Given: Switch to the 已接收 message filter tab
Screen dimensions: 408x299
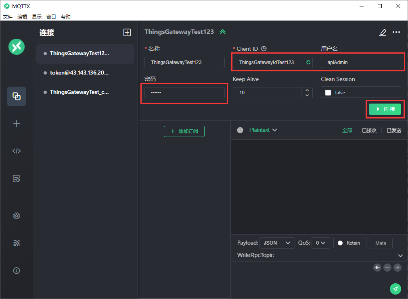Looking at the screenshot, I should (x=369, y=130).
